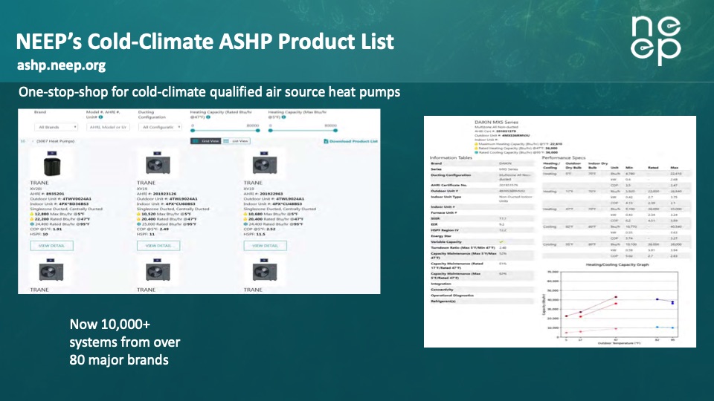The height and width of the screenshot is (401, 714).
Task: Open the All Configurations ducting dropdown
Action: click(x=161, y=127)
